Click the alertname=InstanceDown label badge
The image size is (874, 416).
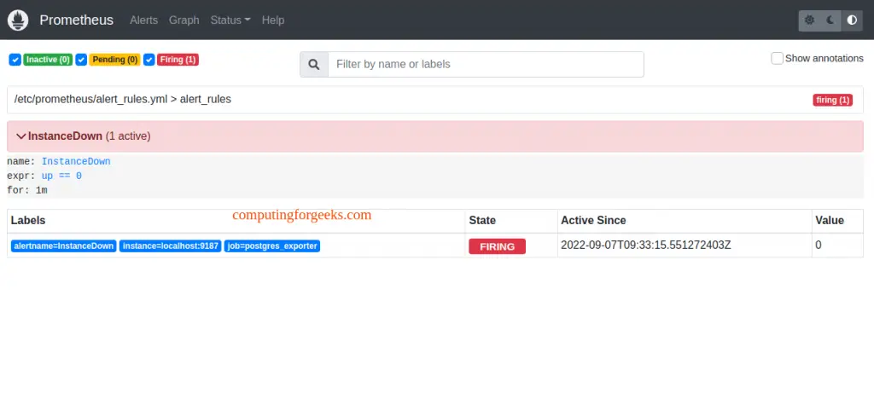63,246
